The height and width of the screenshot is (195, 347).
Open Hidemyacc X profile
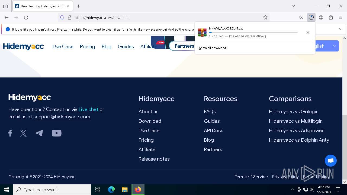23,133
